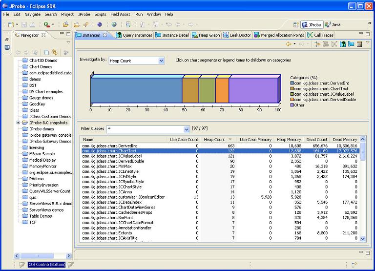
Task: Select the customizer.JBooleanEditor row
Action: pos(220,197)
